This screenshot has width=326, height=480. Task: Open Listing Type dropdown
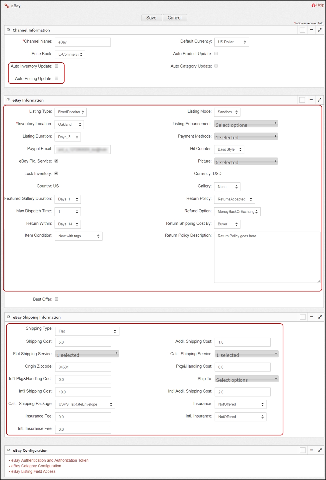[x=70, y=112]
